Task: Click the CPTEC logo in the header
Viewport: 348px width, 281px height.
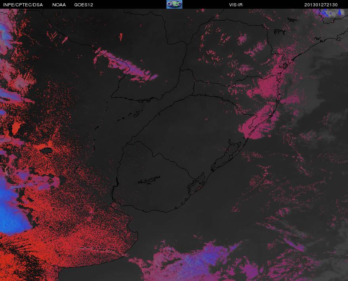Action: pos(174,4)
